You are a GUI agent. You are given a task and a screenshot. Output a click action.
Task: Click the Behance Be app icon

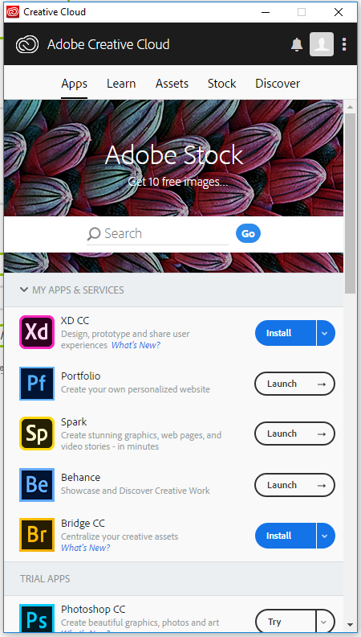pyautogui.click(x=36, y=485)
